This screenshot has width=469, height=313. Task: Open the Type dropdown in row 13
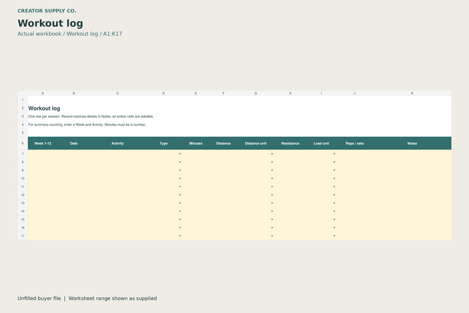pos(180,203)
